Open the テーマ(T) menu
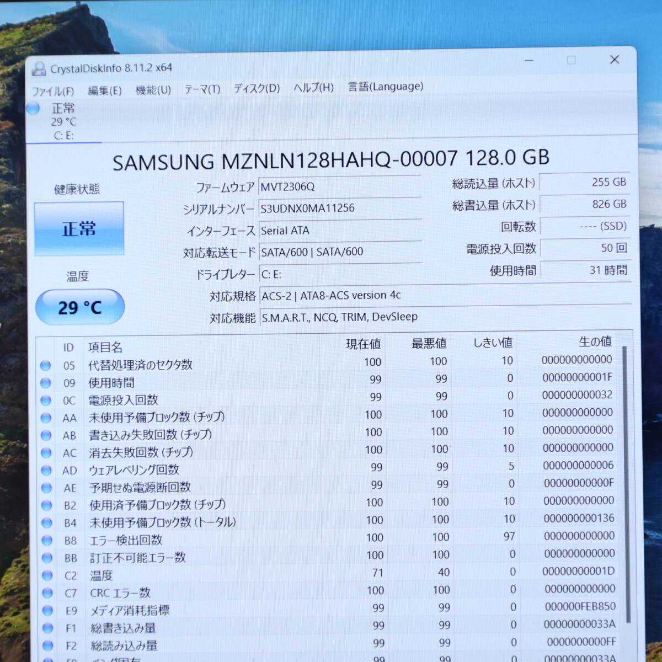 tap(202, 89)
